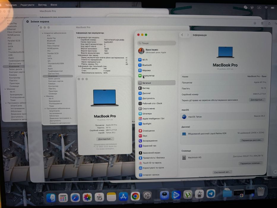Image resolution: width=277 pixels, height=208 pixels.
Task: Select Загальні in the settings sidebar
Action: pyautogui.click(x=156, y=83)
